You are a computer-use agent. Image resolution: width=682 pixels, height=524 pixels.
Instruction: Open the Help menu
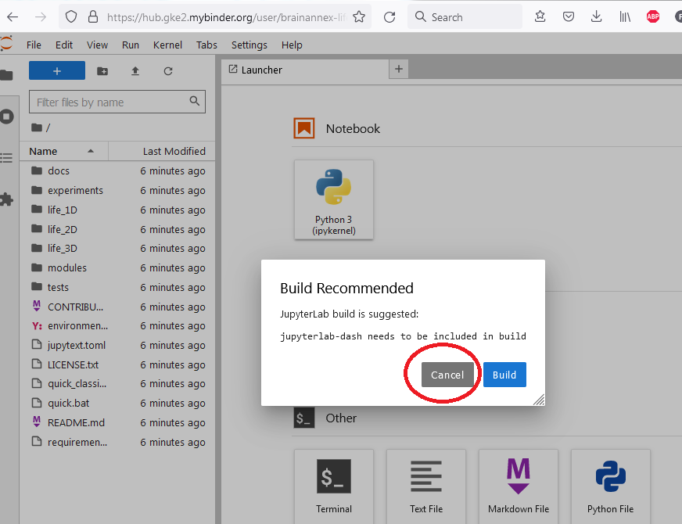click(x=292, y=45)
